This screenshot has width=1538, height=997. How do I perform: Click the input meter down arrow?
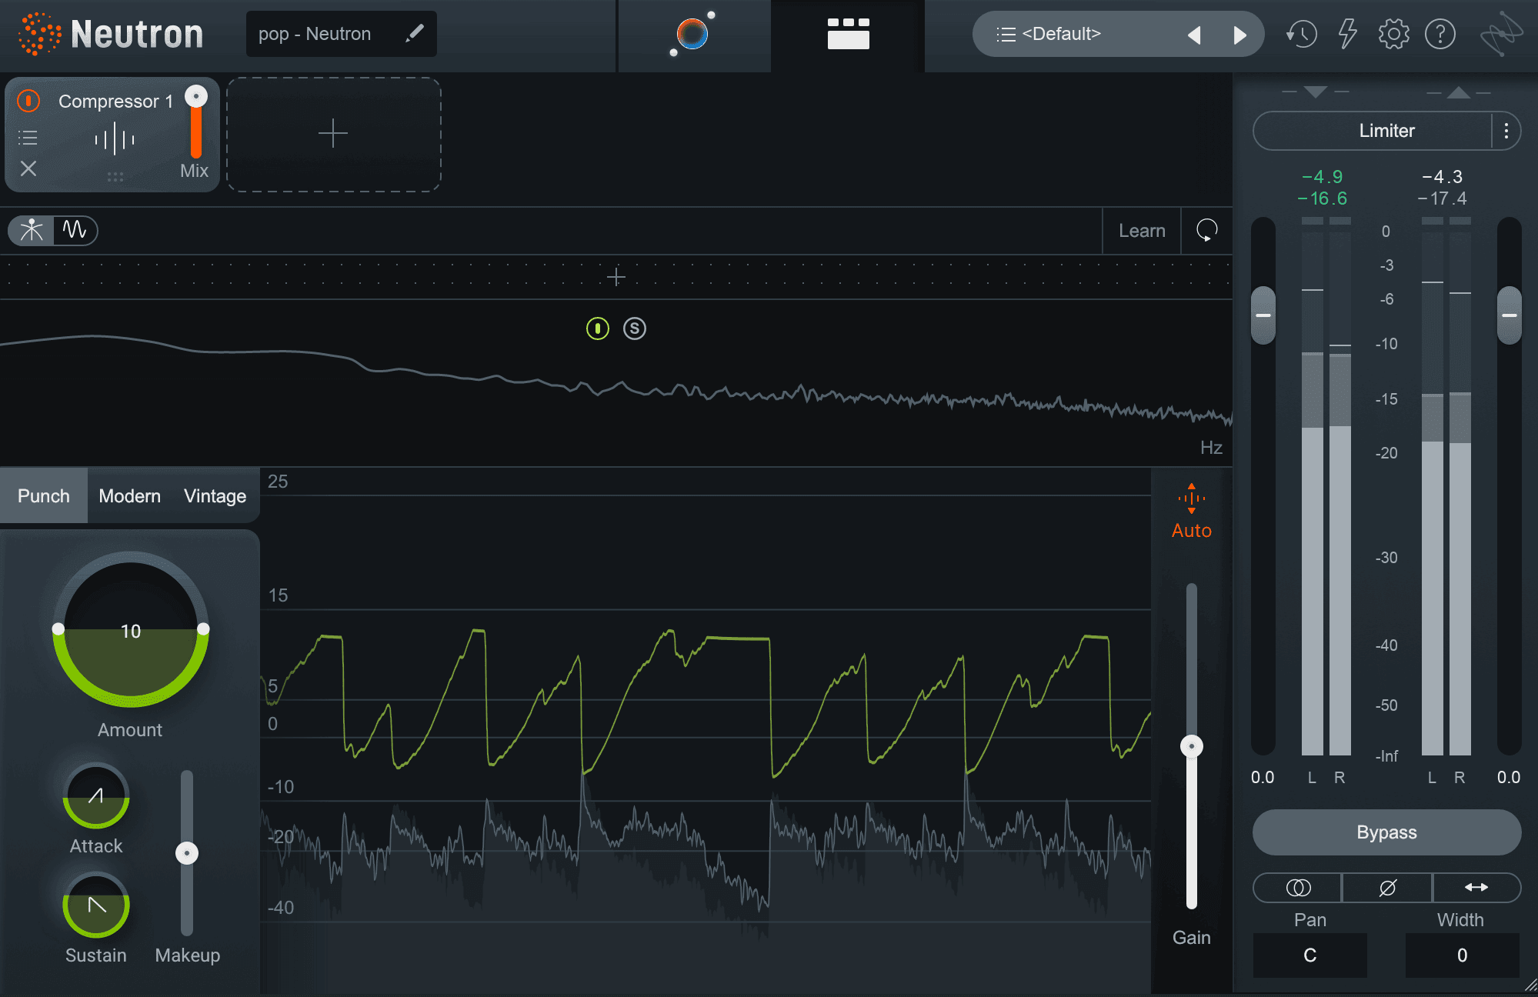tap(1316, 92)
